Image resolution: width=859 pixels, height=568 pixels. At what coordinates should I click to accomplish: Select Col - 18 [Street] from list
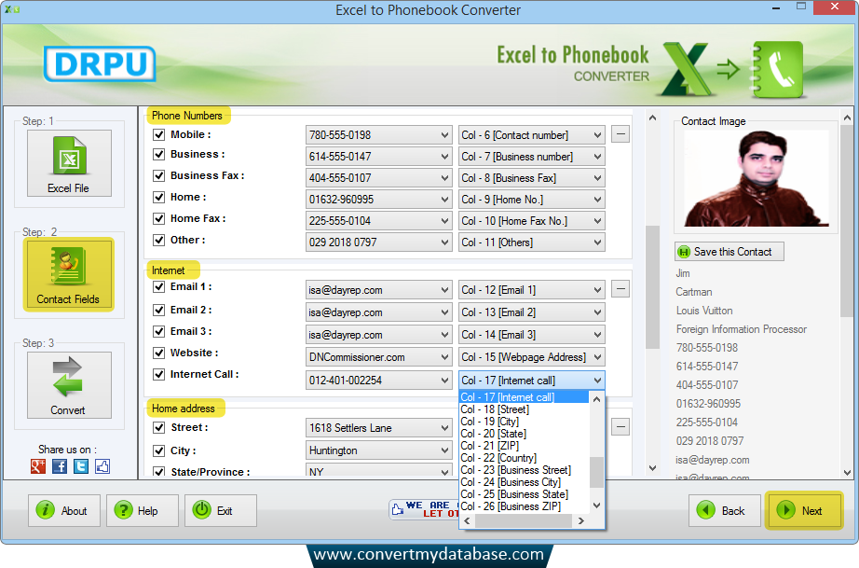525,409
